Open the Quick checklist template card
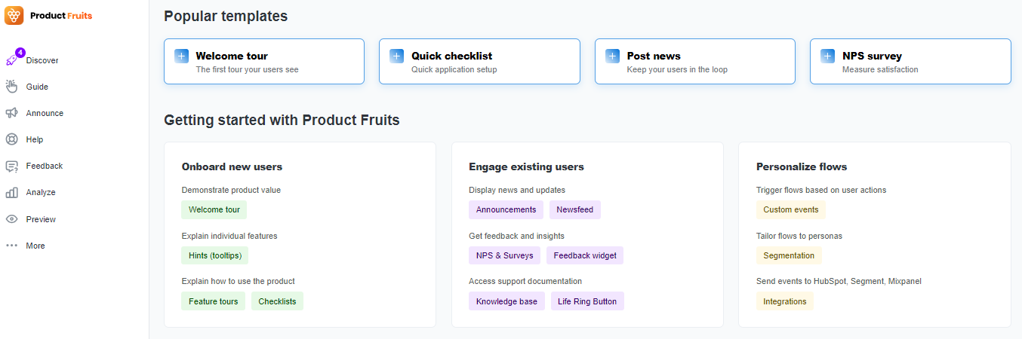Image resolution: width=1022 pixels, height=339 pixels. tap(479, 62)
